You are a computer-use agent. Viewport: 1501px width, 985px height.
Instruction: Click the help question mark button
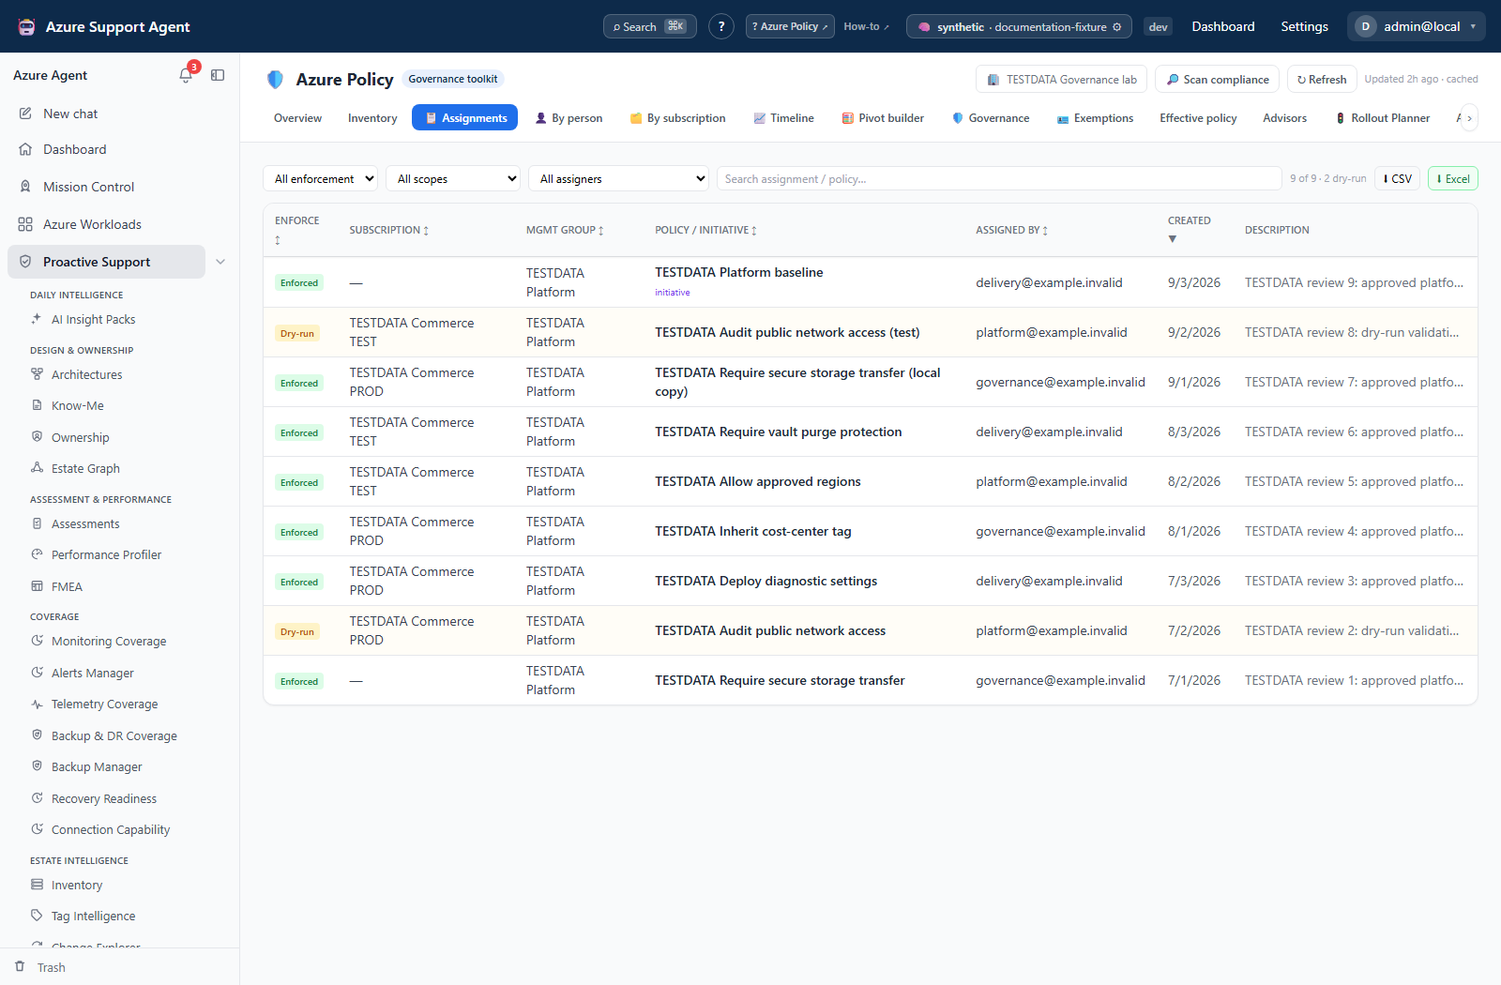(721, 26)
